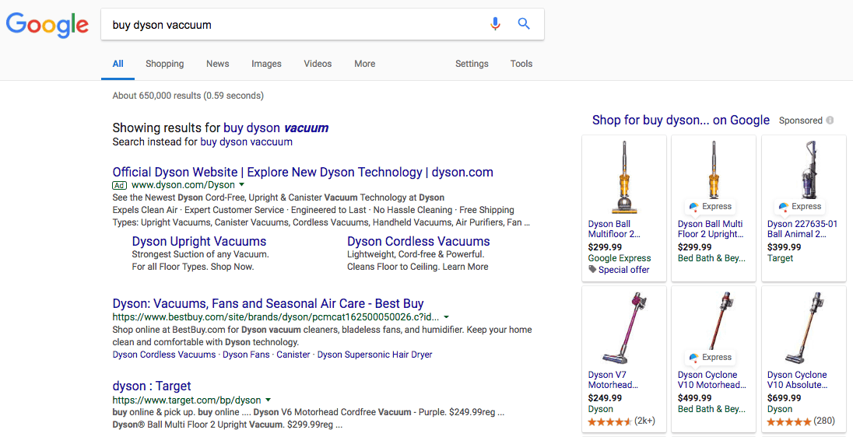Click the Sponsored info icon
853x437 pixels.
(830, 120)
